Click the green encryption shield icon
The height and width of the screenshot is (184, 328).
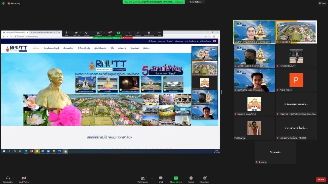click(x=3, y=3)
